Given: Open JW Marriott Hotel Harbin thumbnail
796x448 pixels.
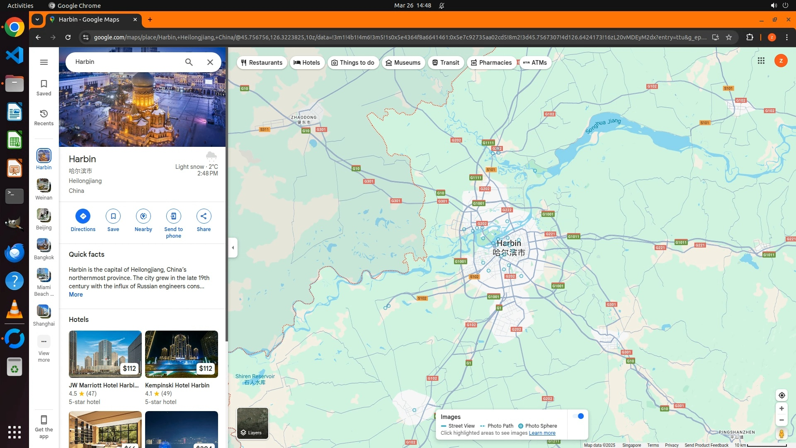Looking at the screenshot, I should [105, 354].
